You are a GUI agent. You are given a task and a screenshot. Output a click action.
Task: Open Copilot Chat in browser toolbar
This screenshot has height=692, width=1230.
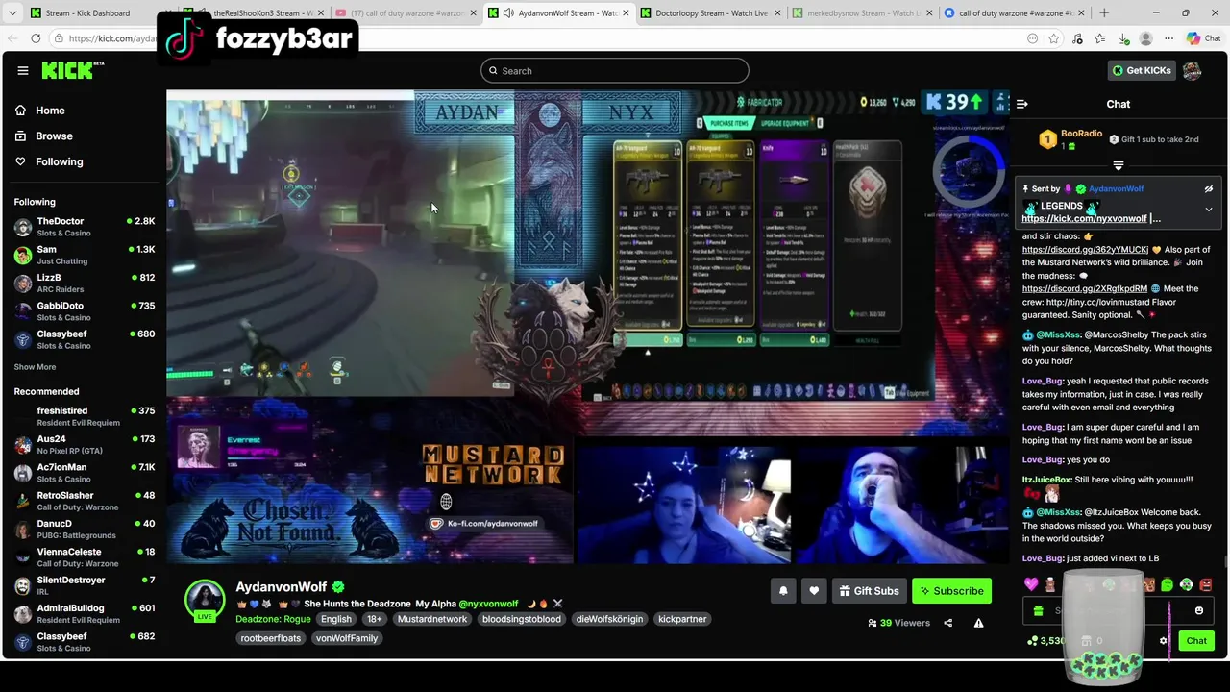1203,38
